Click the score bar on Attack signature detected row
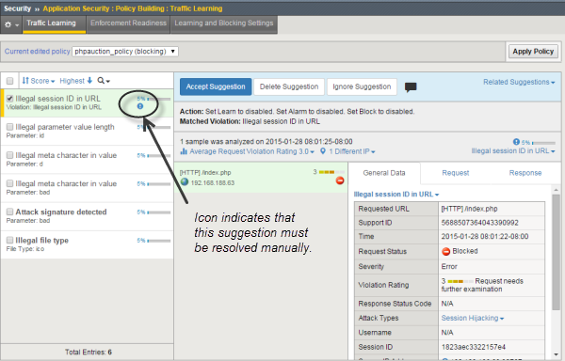 pyautogui.click(x=159, y=212)
